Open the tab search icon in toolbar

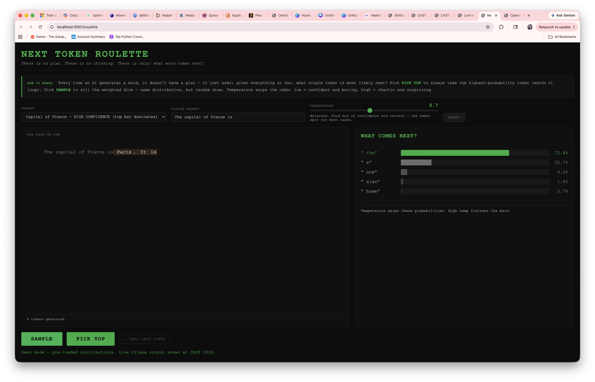pyautogui.click(x=516, y=27)
